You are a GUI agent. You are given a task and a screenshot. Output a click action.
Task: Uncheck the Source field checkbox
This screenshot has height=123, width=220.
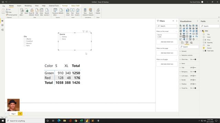[204, 48]
